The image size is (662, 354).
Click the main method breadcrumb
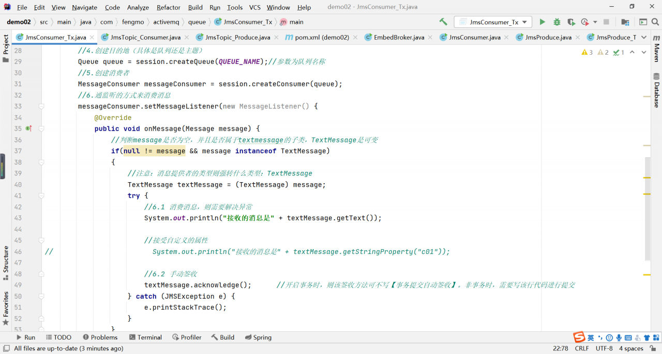click(292, 22)
